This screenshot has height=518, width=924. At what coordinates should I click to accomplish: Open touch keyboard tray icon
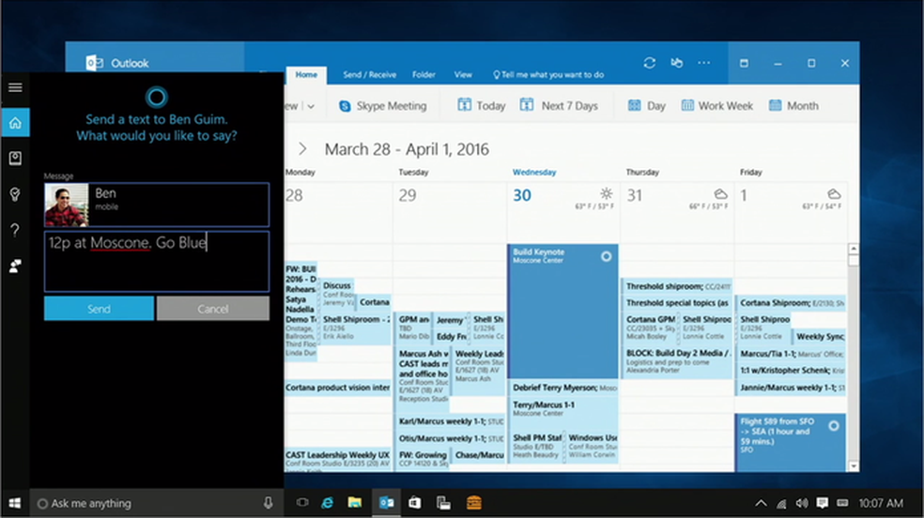click(842, 503)
